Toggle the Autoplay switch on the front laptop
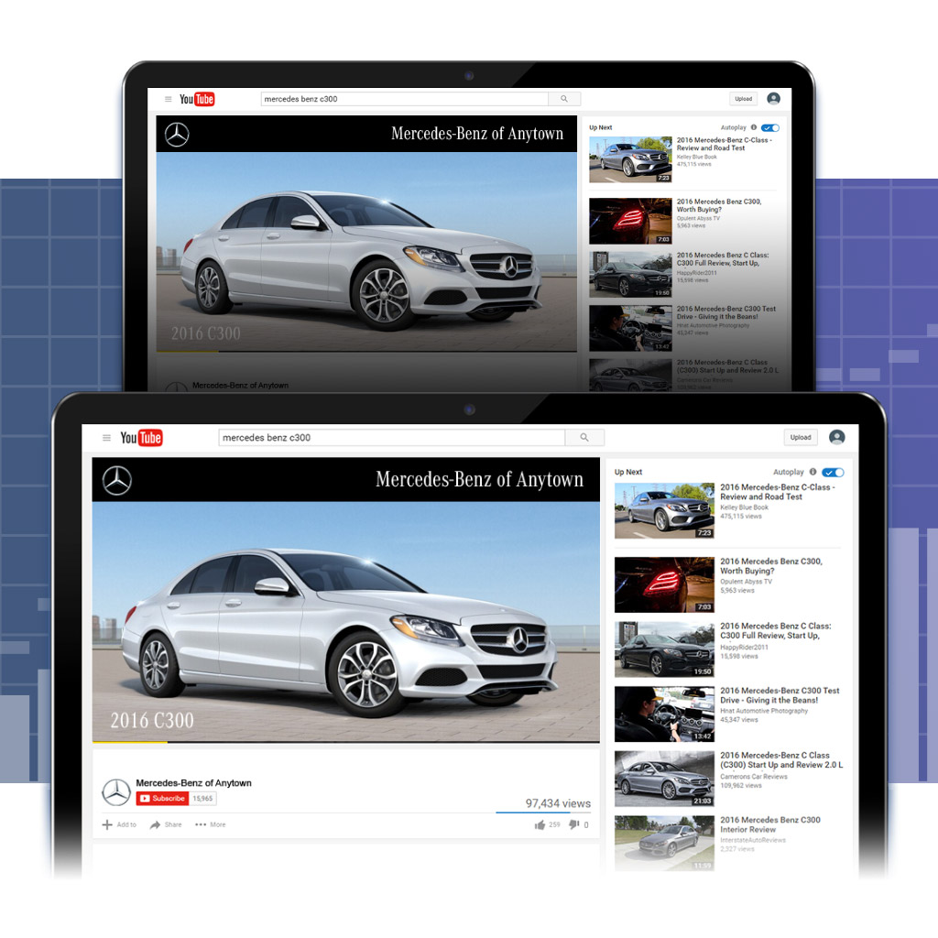Viewport: 938px width, 938px height. 833,473
